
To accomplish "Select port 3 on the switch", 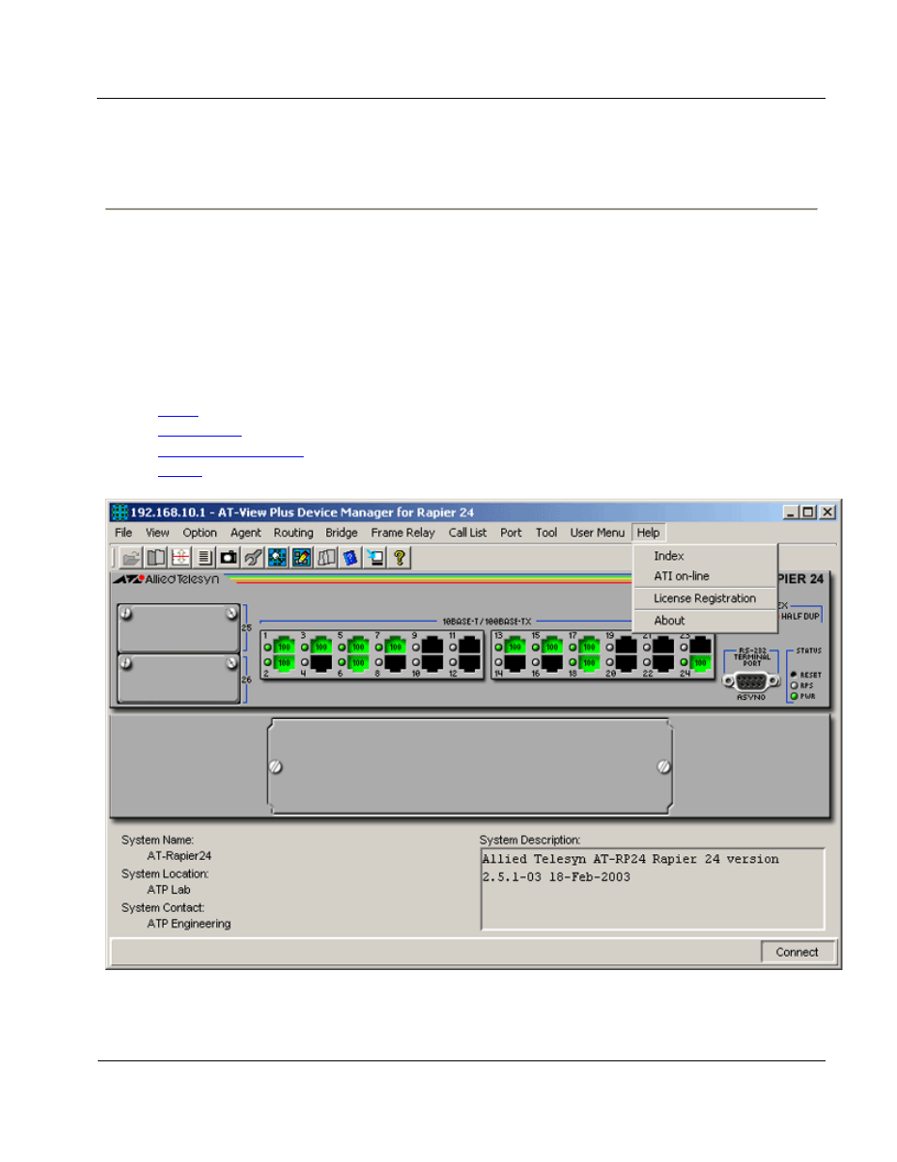I will [322, 646].
